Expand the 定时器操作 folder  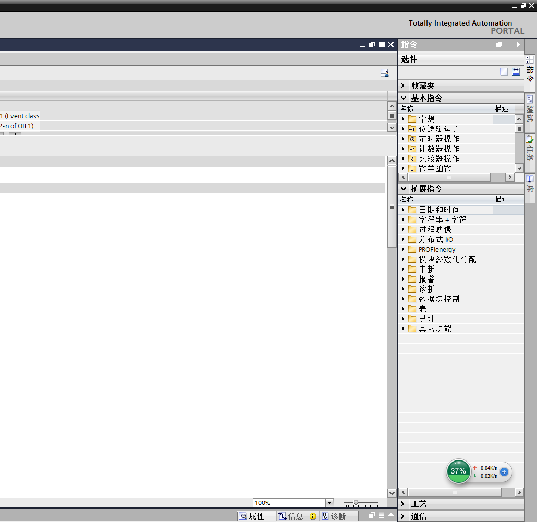pos(403,139)
